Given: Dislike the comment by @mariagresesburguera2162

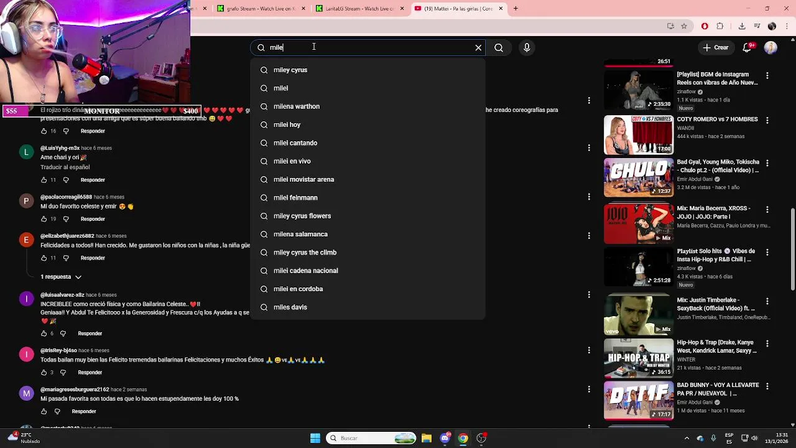Looking at the screenshot, I should coord(57,411).
